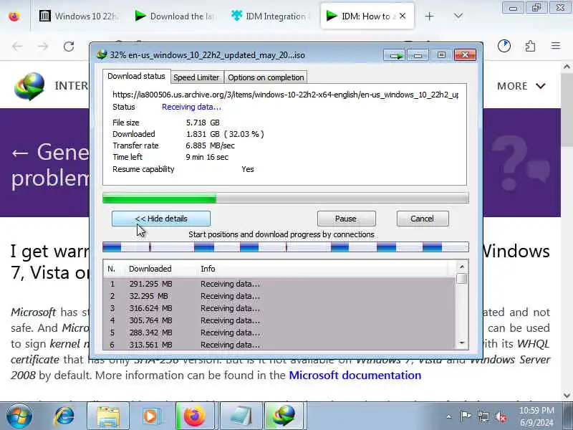Expand the MORE menu on IDM website
The image size is (573, 430).
tap(521, 86)
